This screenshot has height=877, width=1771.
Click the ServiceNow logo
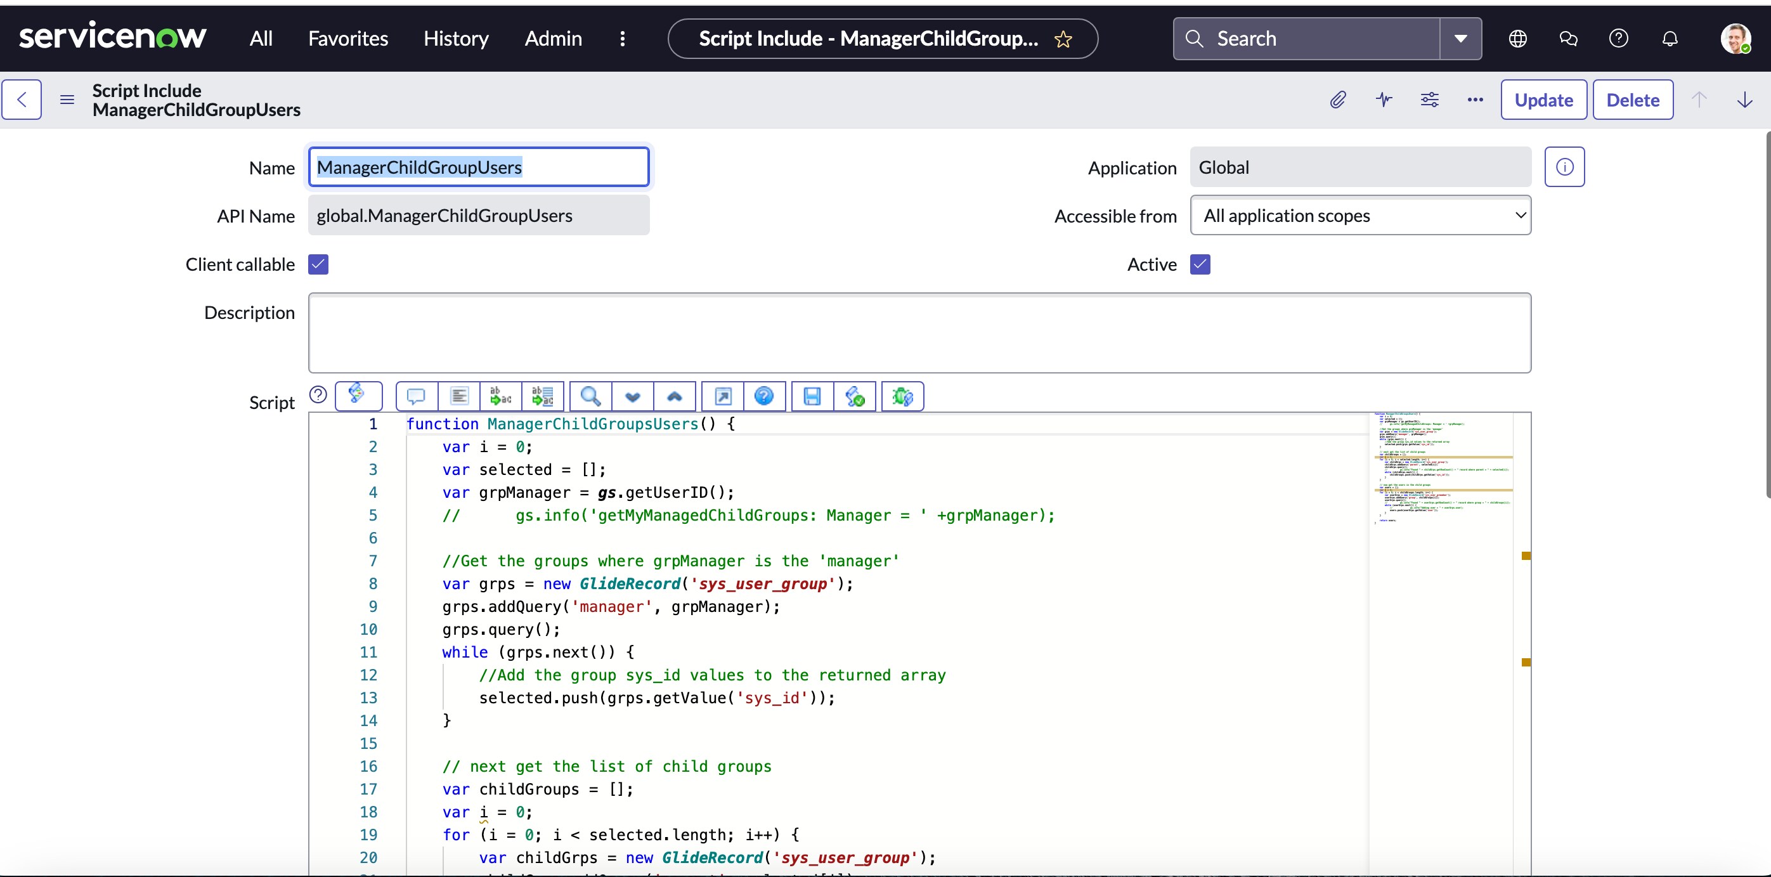pyautogui.click(x=113, y=36)
